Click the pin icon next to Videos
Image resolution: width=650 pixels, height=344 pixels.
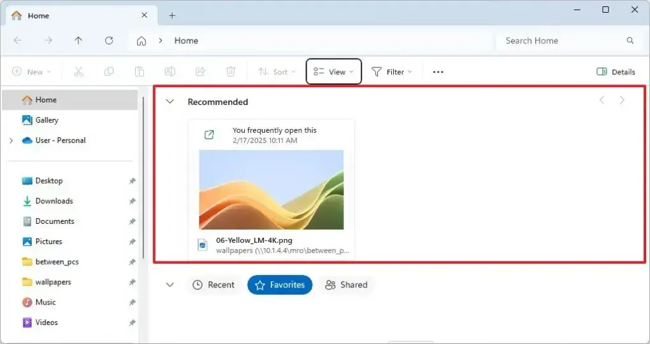(x=133, y=323)
